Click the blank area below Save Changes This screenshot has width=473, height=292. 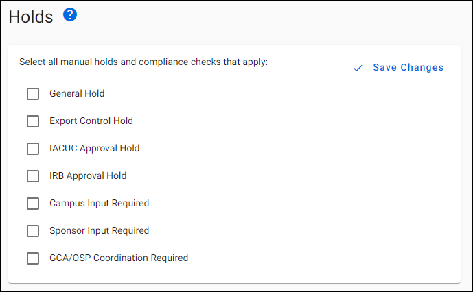coord(398,171)
